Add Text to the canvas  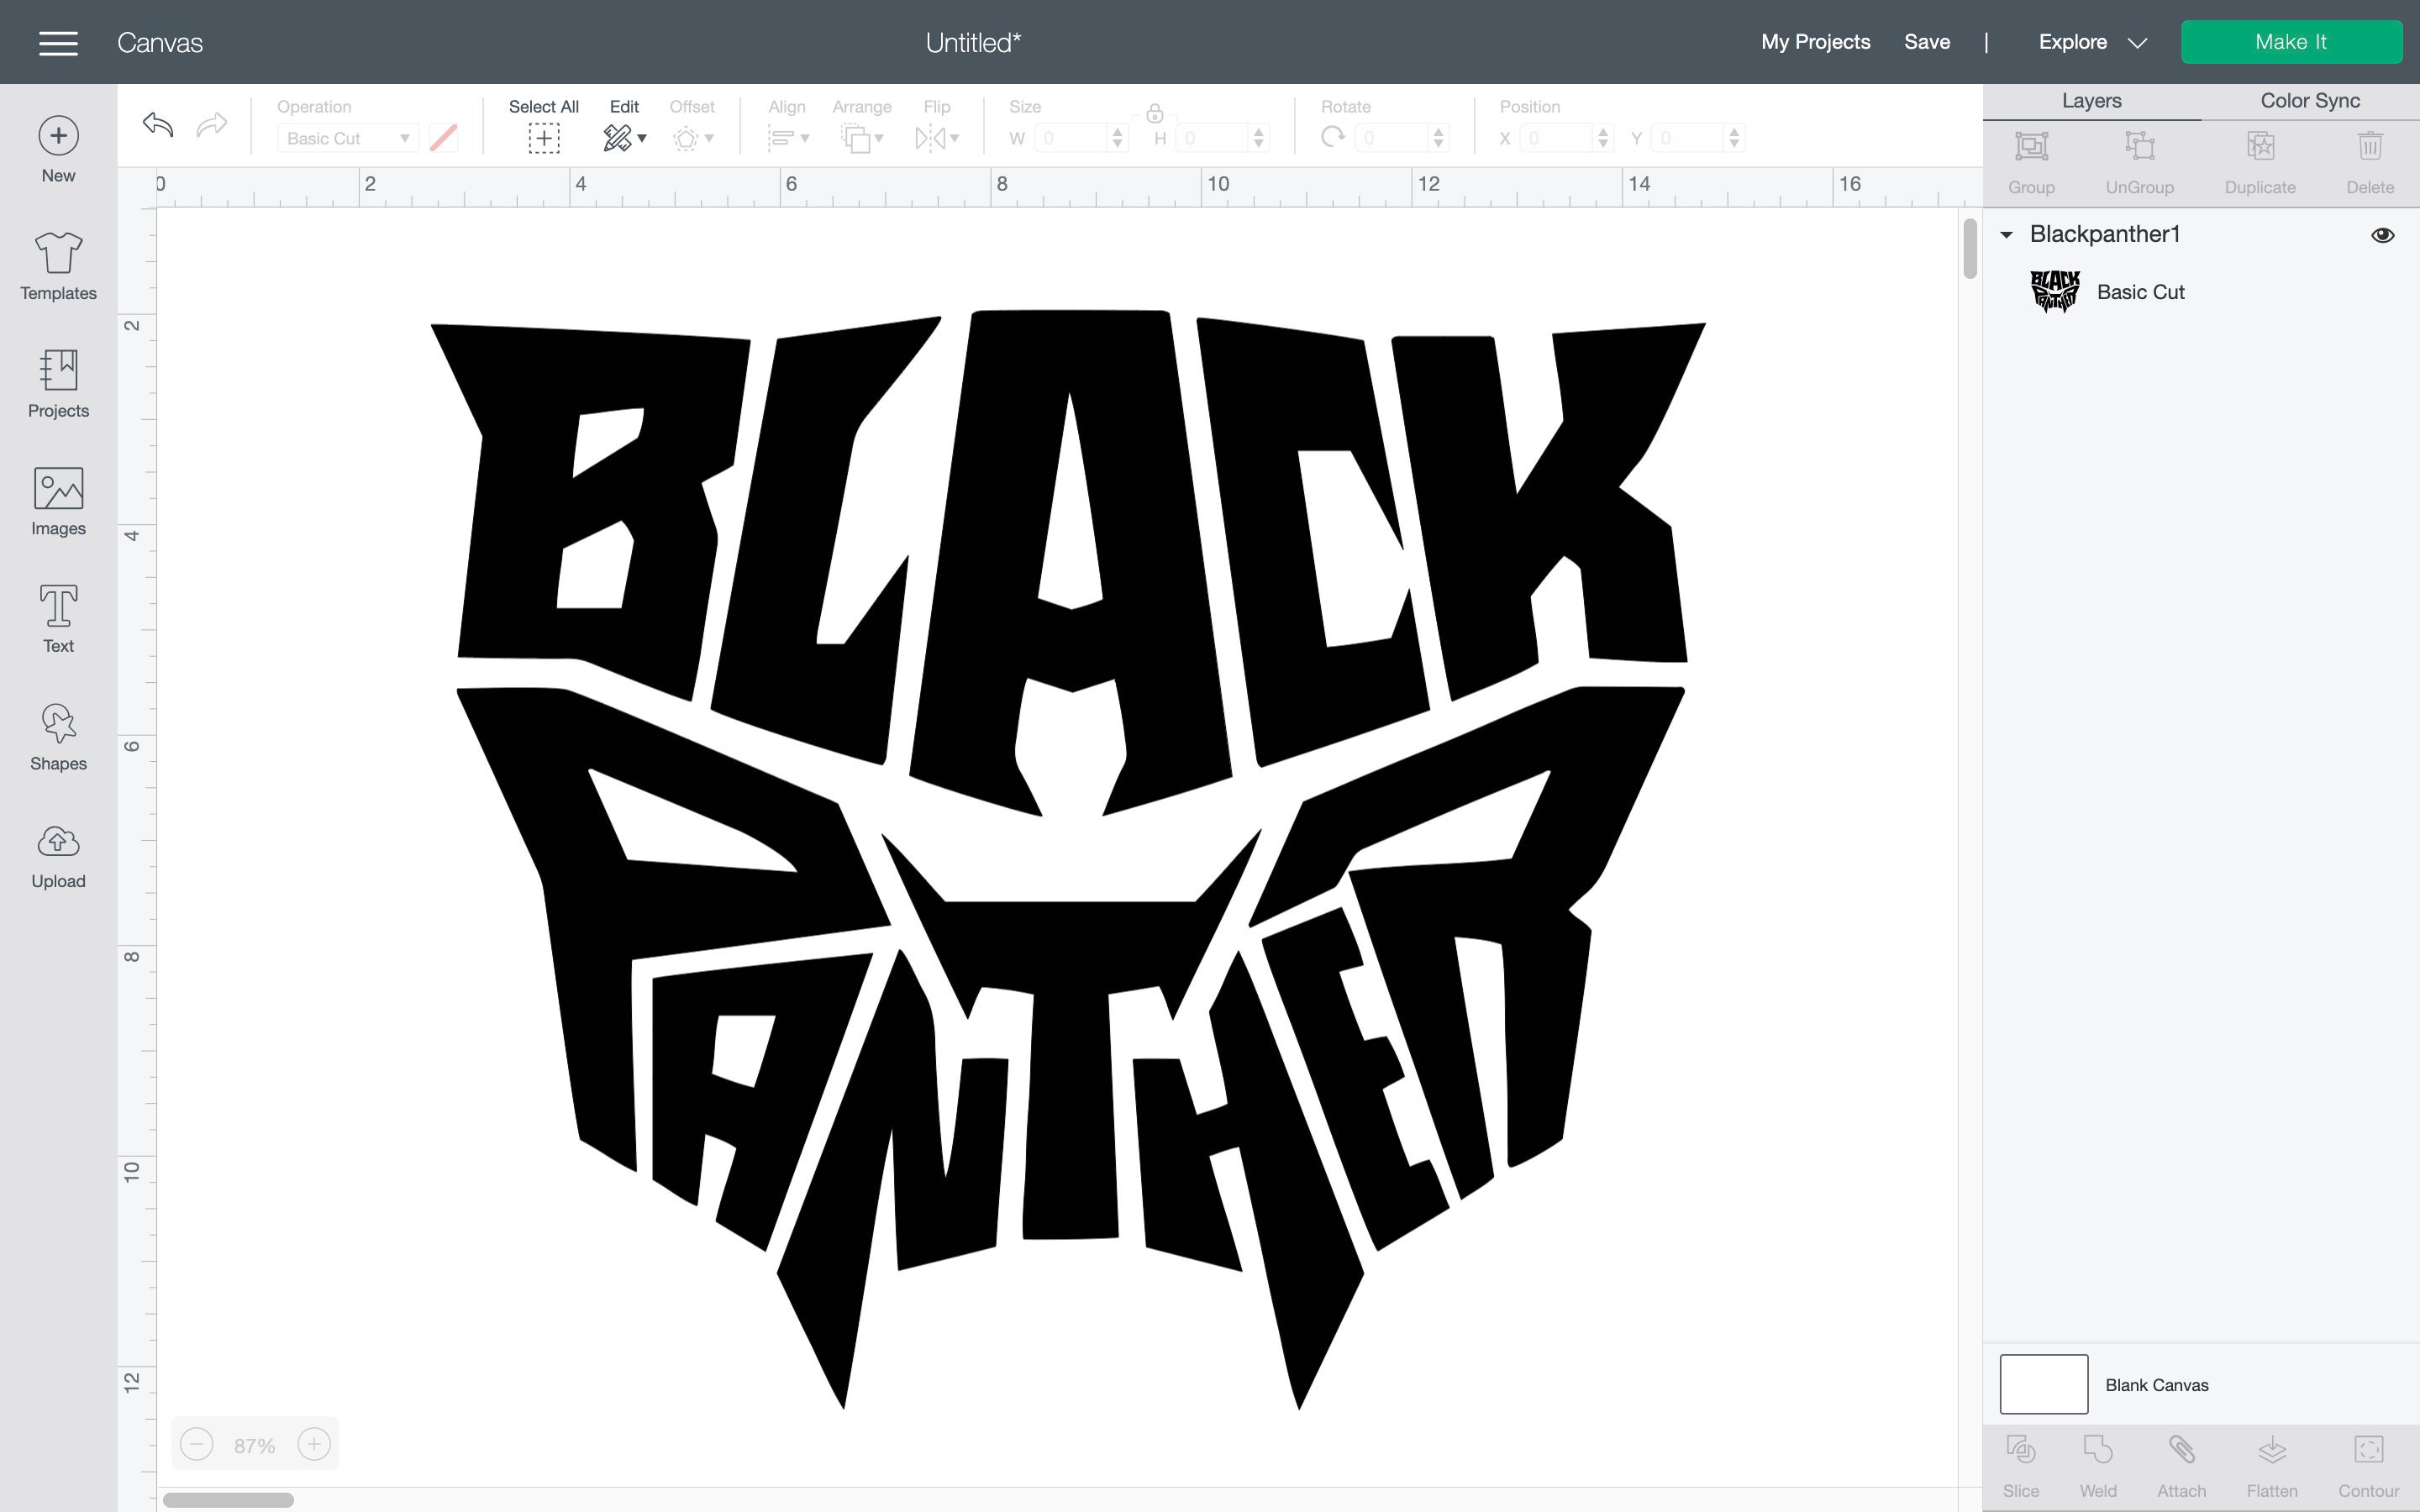tap(58, 619)
